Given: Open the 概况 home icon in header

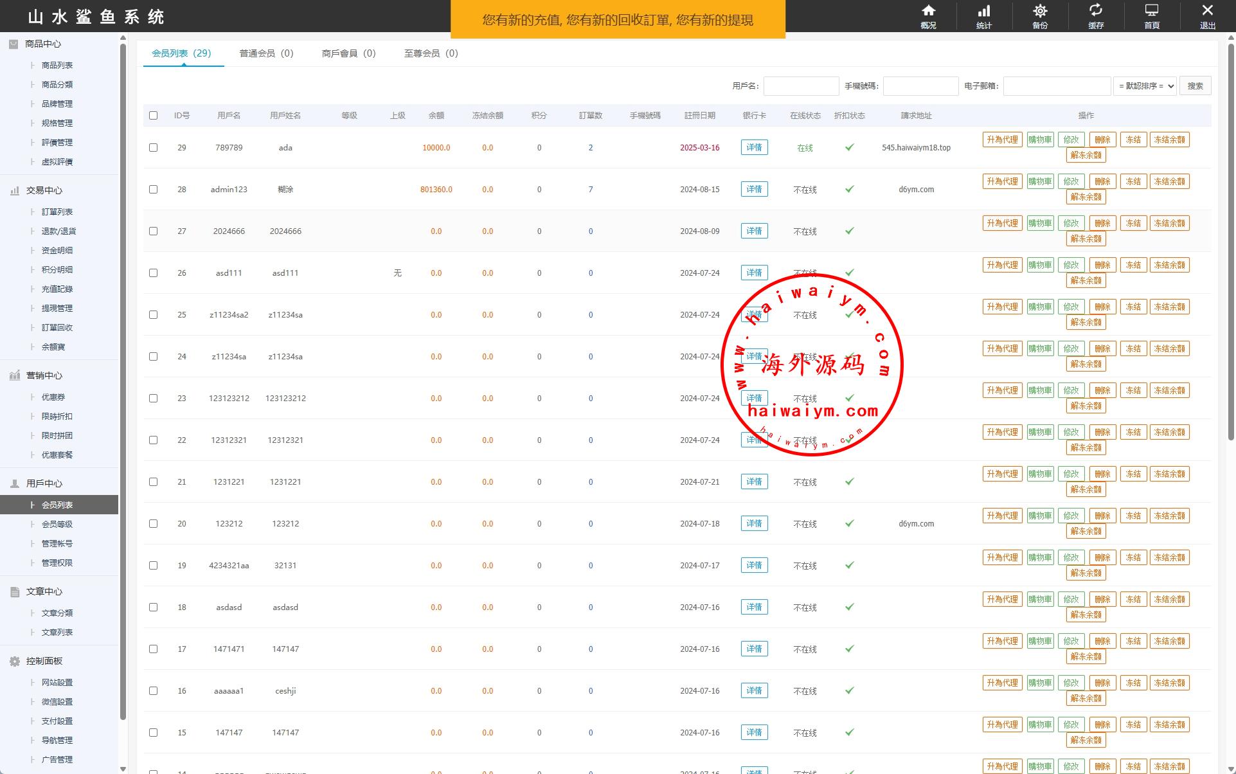Looking at the screenshot, I should [x=928, y=12].
